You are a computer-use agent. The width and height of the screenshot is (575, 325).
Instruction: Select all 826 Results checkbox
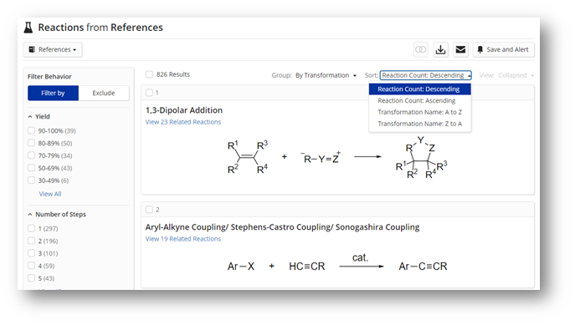click(149, 74)
